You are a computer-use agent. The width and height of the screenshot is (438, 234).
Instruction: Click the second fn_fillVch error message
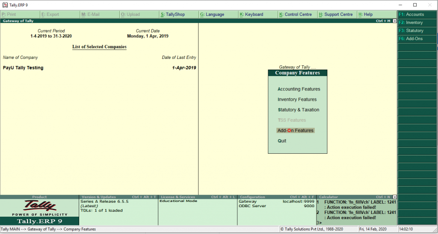356,215
